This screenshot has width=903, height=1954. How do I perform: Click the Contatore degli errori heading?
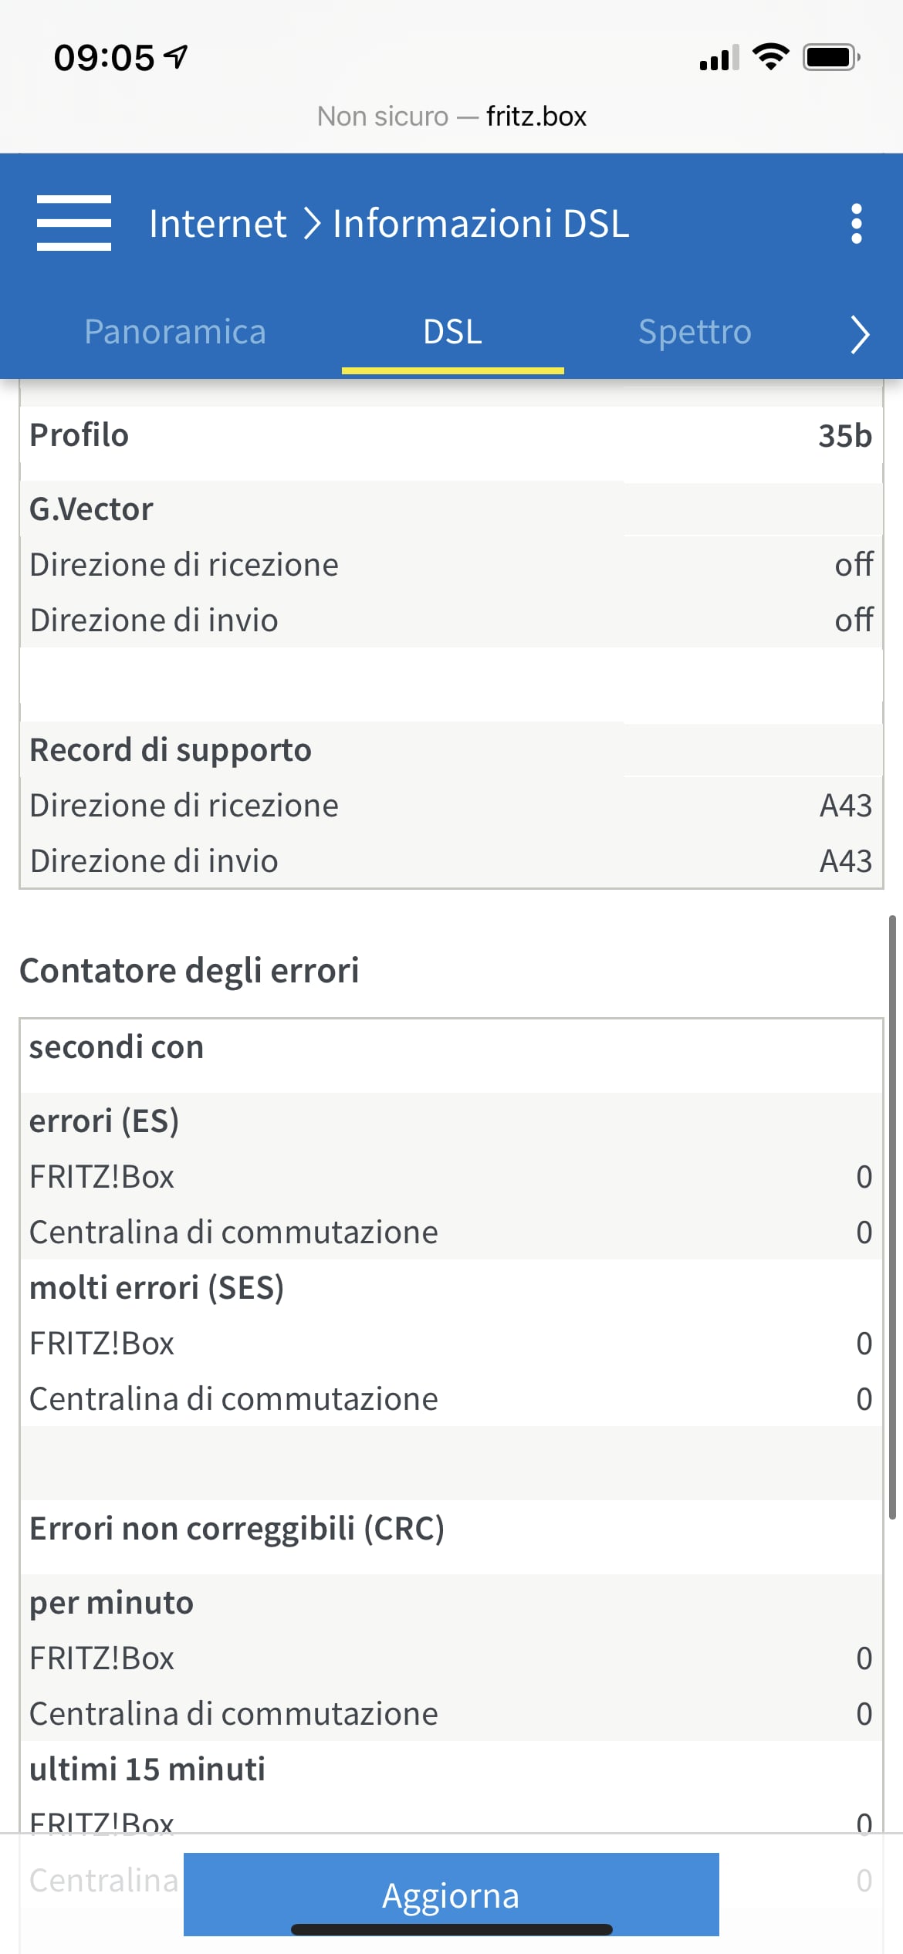point(189,971)
